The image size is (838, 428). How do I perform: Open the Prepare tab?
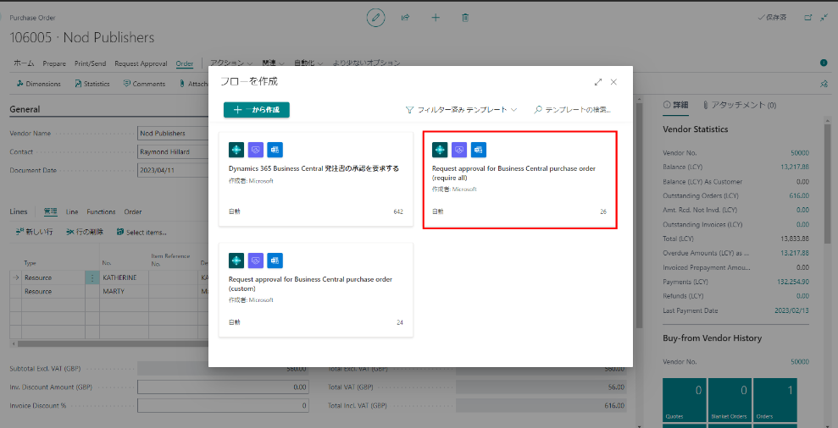(x=54, y=63)
